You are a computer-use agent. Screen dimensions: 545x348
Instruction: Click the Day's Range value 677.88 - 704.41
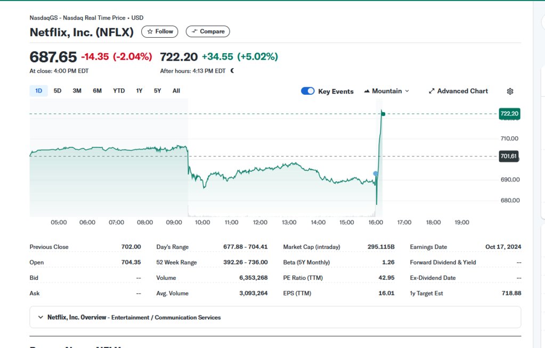point(246,247)
